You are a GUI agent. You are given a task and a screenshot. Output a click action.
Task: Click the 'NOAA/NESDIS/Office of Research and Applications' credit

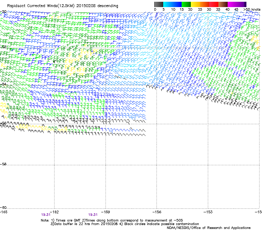tap(209, 228)
